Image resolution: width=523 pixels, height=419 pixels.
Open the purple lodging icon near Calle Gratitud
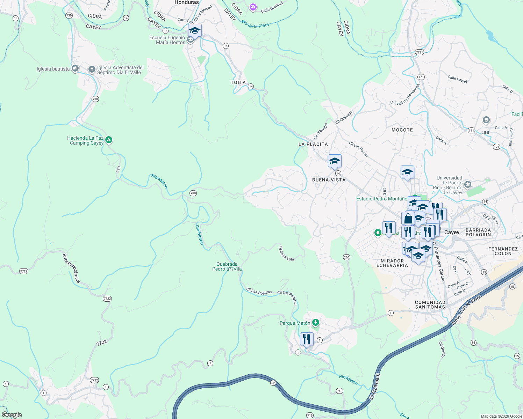point(253,8)
